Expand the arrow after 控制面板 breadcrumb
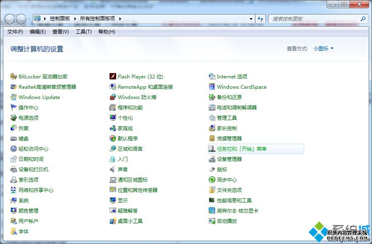Viewport: 372px width, 244px height. tap(75, 19)
